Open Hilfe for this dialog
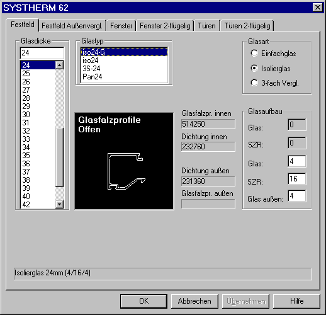The width and height of the screenshot is (326, 315). click(x=296, y=301)
